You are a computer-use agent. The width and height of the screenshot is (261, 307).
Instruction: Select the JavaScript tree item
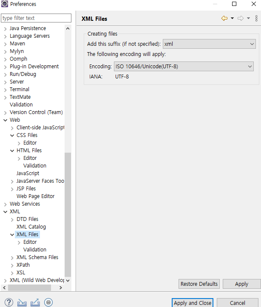coord(28,173)
